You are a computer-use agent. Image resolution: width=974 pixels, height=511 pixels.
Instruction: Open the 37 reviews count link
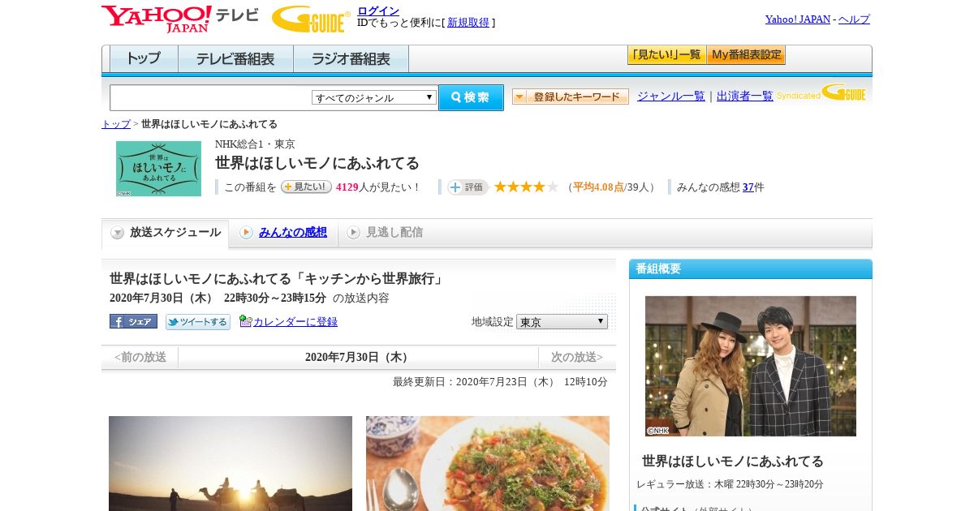748,187
